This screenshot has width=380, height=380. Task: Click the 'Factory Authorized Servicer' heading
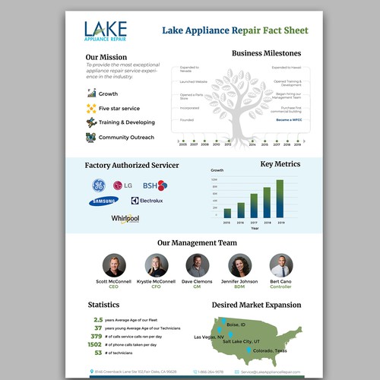[131, 166]
